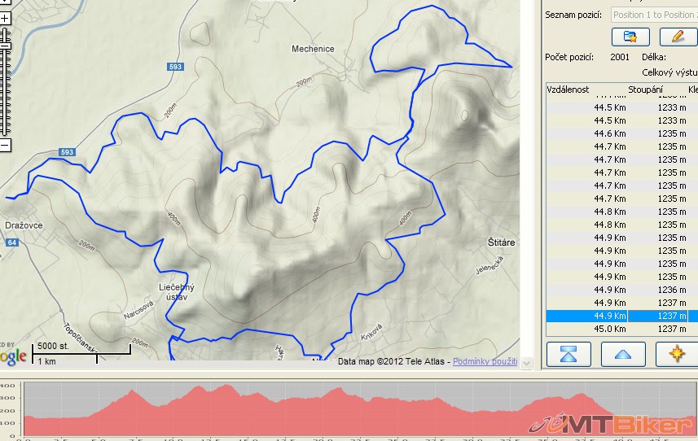Viewport: 698px width, 441px height.
Task: Click the pencil edit button
Action: click(x=678, y=37)
